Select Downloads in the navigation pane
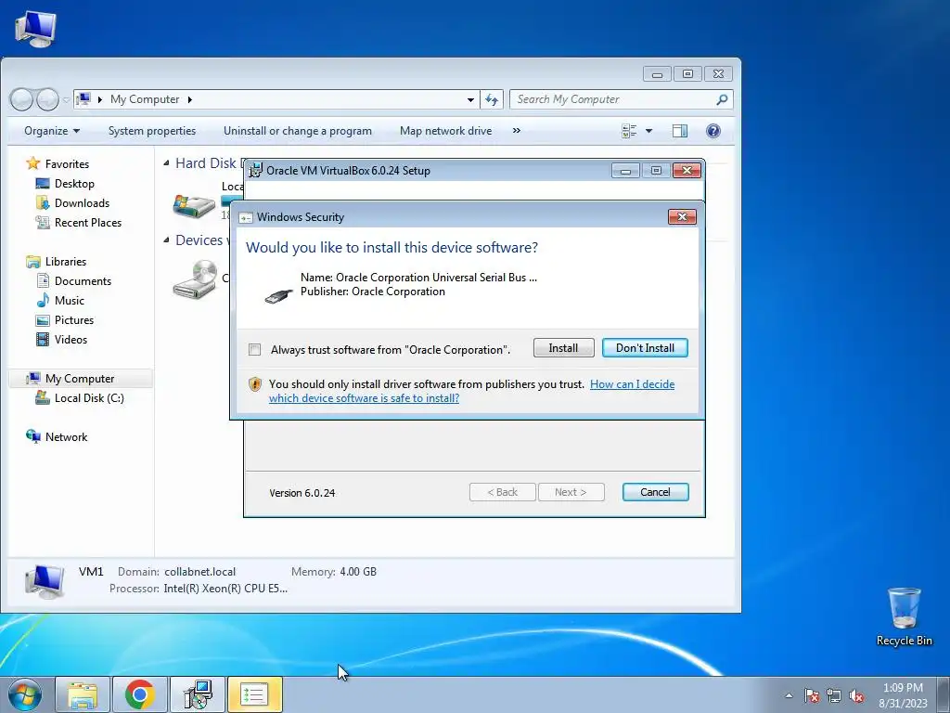950x713 pixels. (x=82, y=203)
